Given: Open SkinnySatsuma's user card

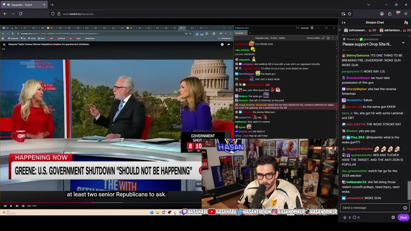Looking at the screenshot, I should (358, 56).
